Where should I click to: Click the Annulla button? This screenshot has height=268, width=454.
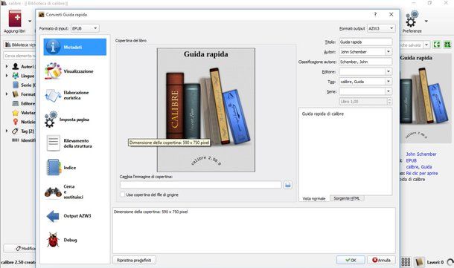(x=381, y=260)
